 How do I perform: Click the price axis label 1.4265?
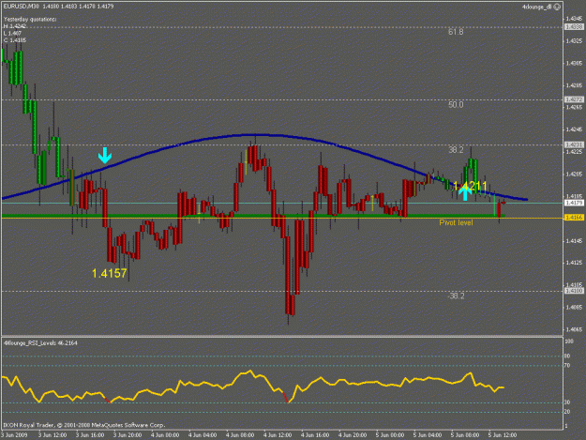coord(574,108)
